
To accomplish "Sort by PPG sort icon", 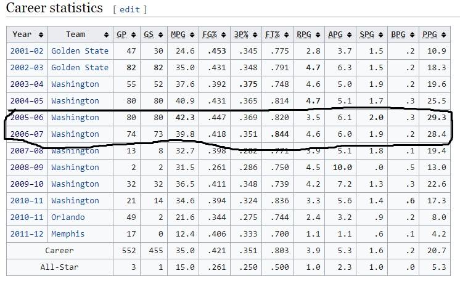I will pos(443,35).
